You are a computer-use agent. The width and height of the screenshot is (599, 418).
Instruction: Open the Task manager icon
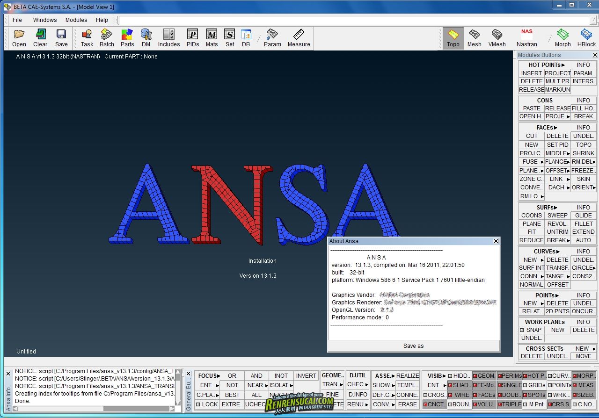click(87, 38)
